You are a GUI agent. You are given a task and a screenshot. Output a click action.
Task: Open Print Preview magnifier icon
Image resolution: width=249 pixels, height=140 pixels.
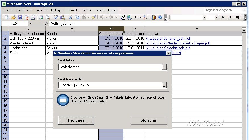click(x=48, y=17)
